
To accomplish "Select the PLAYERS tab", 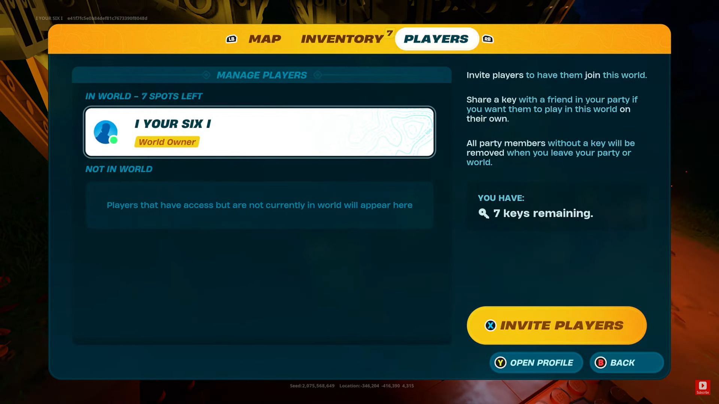I will click(x=436, y=39).
